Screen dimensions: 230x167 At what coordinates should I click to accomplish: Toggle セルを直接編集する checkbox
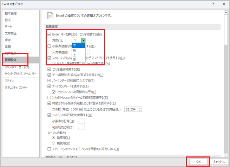tap(49, 69)
